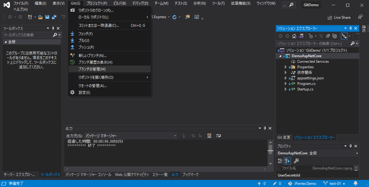Select New Branch from Git menu

tap(110, 56)
